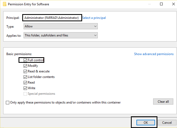Viewport: 177px width, 128px height.
Task: Enable Only apply these permissions option
Action: pos(8,102)
